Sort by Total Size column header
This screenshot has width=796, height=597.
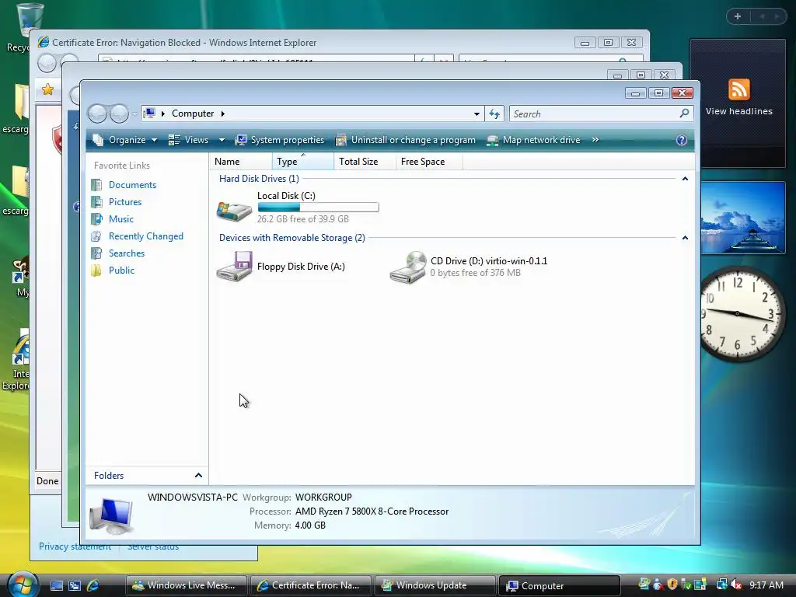pyautogui.click(x=365, y=162)
